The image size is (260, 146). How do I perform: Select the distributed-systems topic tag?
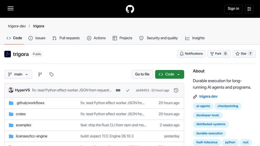211,124
